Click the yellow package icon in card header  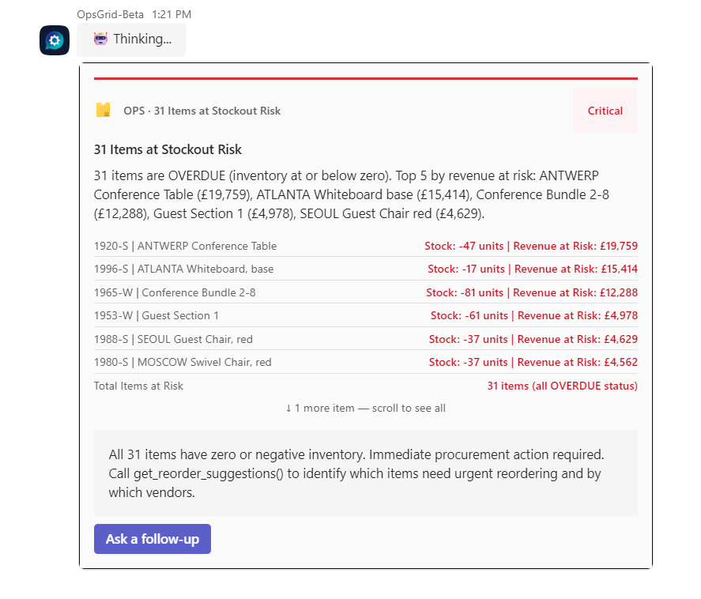(x=104, y=110)
